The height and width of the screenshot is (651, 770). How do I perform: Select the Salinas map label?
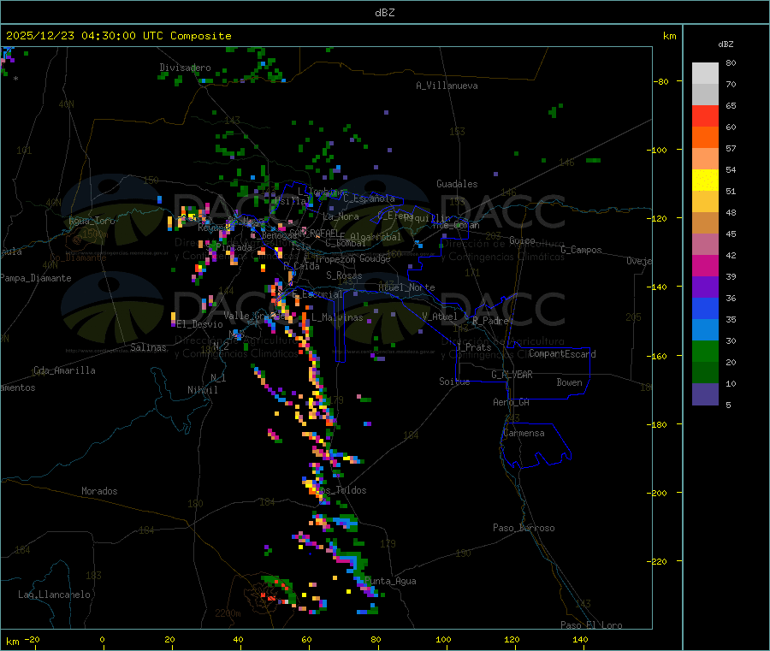click(x=148, y=347)
